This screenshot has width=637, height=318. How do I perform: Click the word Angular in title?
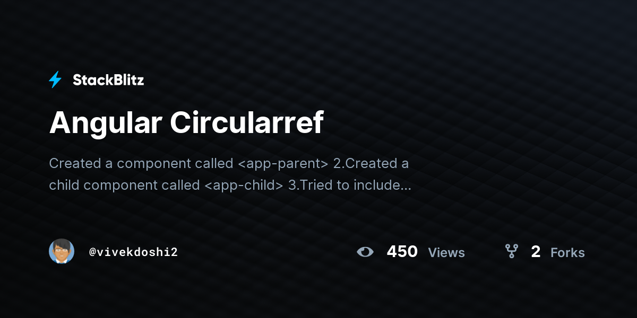pos(106,123)
